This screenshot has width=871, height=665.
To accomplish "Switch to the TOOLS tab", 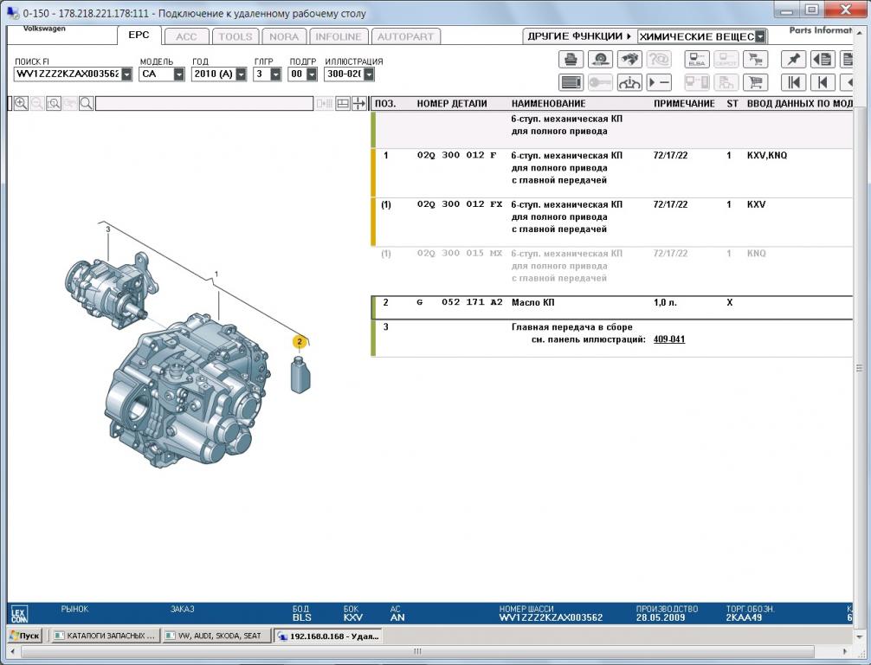I will tap(235, 36).
